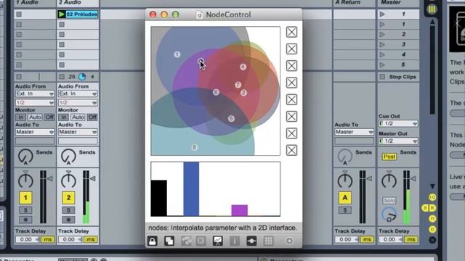This screenshot has height=261, width=465.
Task: Toggle the R returns section show button
Action: (433, 208)
